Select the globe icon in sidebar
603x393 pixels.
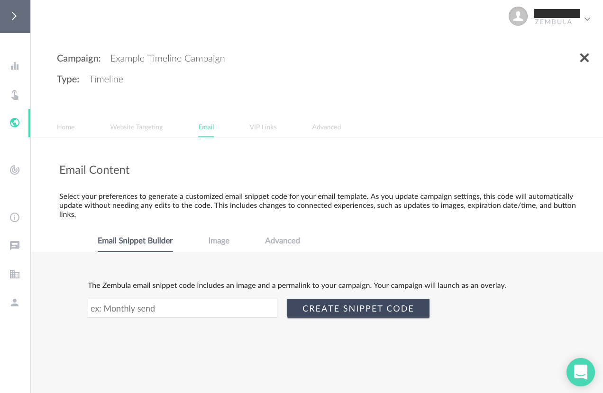pos(15,123)
